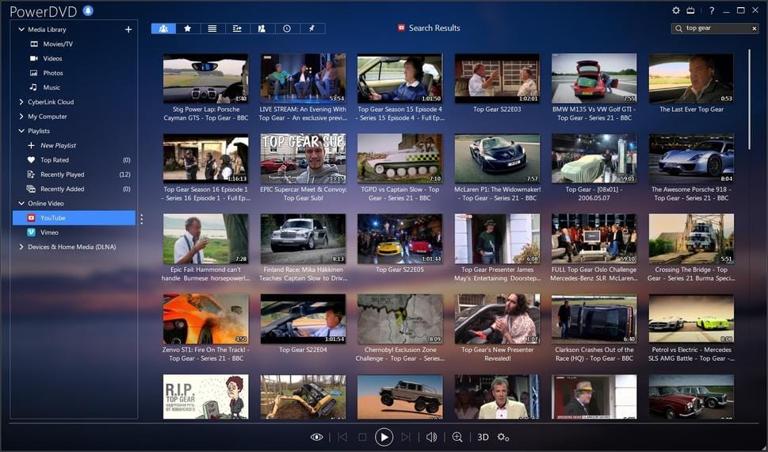Open The Last Ever Top Gear video thumbnail
Screen dimensions: 768x452
pyautogui.click(x=691, y=79)
